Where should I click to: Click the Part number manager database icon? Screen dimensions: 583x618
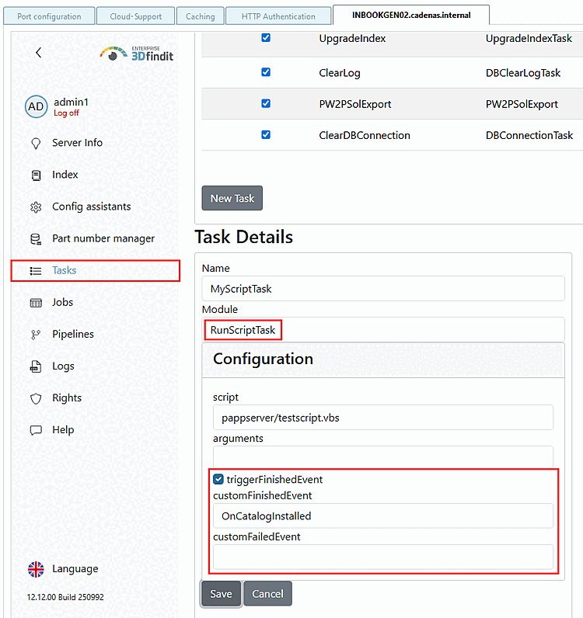click(36, 239)
